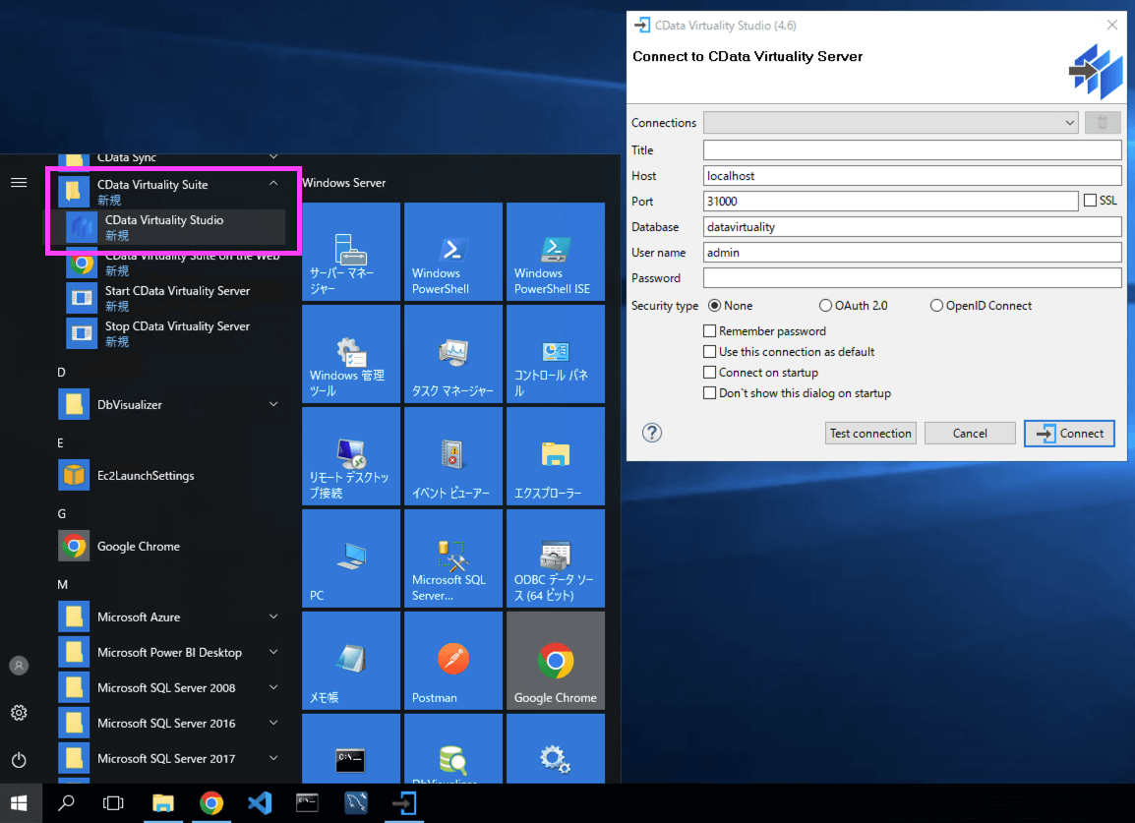Open the イベント ビューアー tile
This screenshot has width=1135, height=823.
coord(453,456)
